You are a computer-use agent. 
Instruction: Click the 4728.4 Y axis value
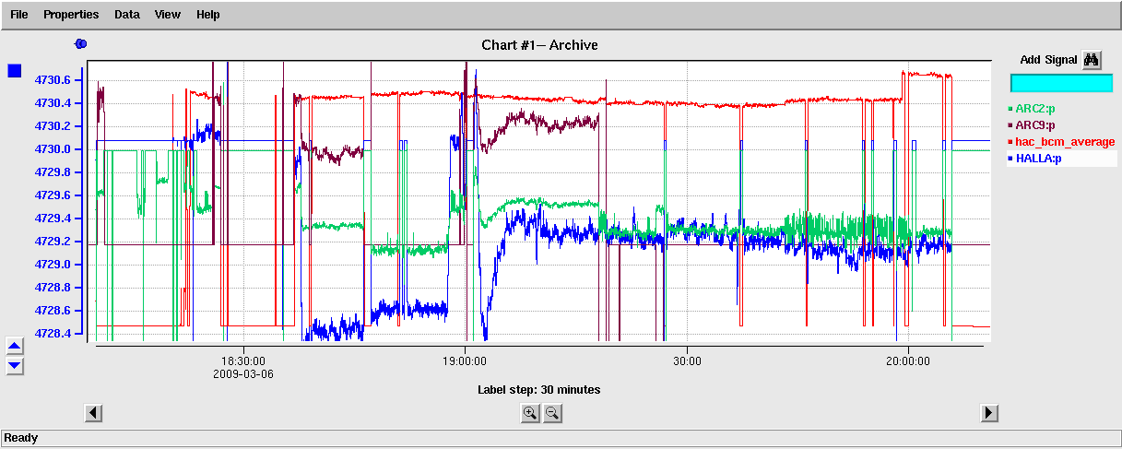click(53, 334)
